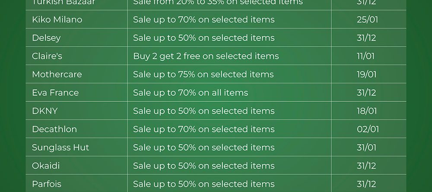
Task: Select the Parfois brand cell
Action: coord(47,184)
